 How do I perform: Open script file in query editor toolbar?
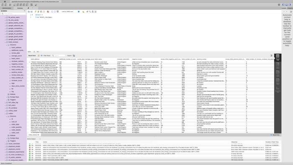point(29,12)
